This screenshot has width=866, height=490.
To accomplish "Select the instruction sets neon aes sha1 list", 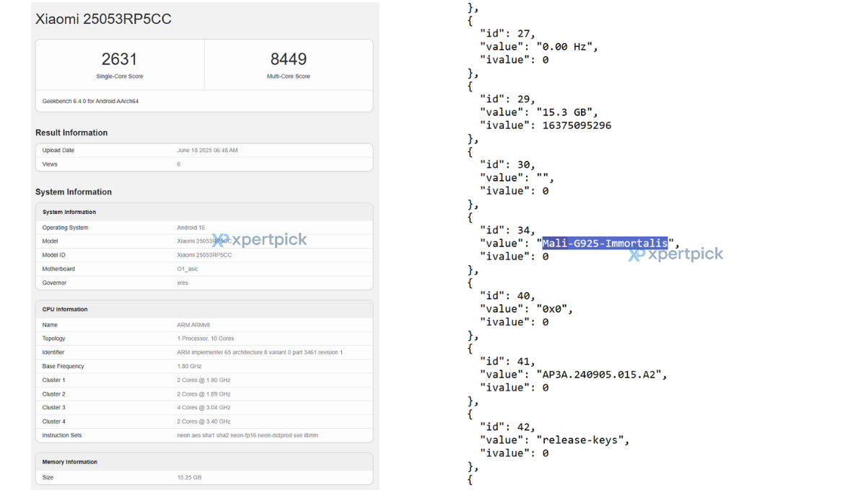I will [248, 435].
